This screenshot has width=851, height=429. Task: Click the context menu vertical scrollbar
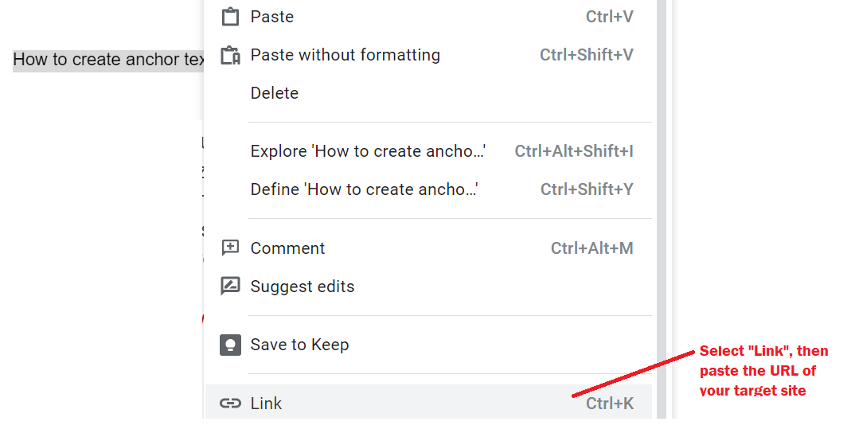(661, 209)
